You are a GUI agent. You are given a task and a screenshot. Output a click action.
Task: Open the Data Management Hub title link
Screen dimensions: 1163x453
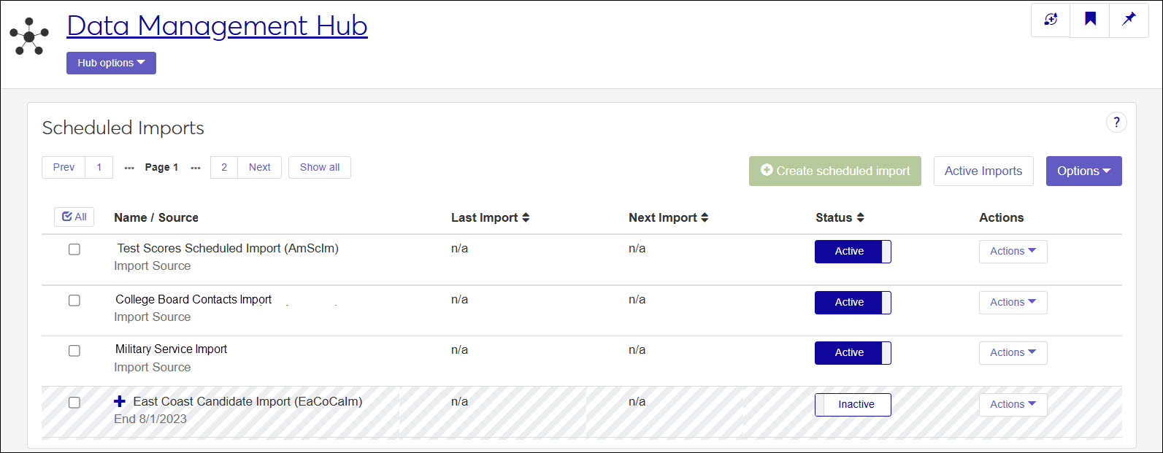pyautogui.click(x=217, y=26)
